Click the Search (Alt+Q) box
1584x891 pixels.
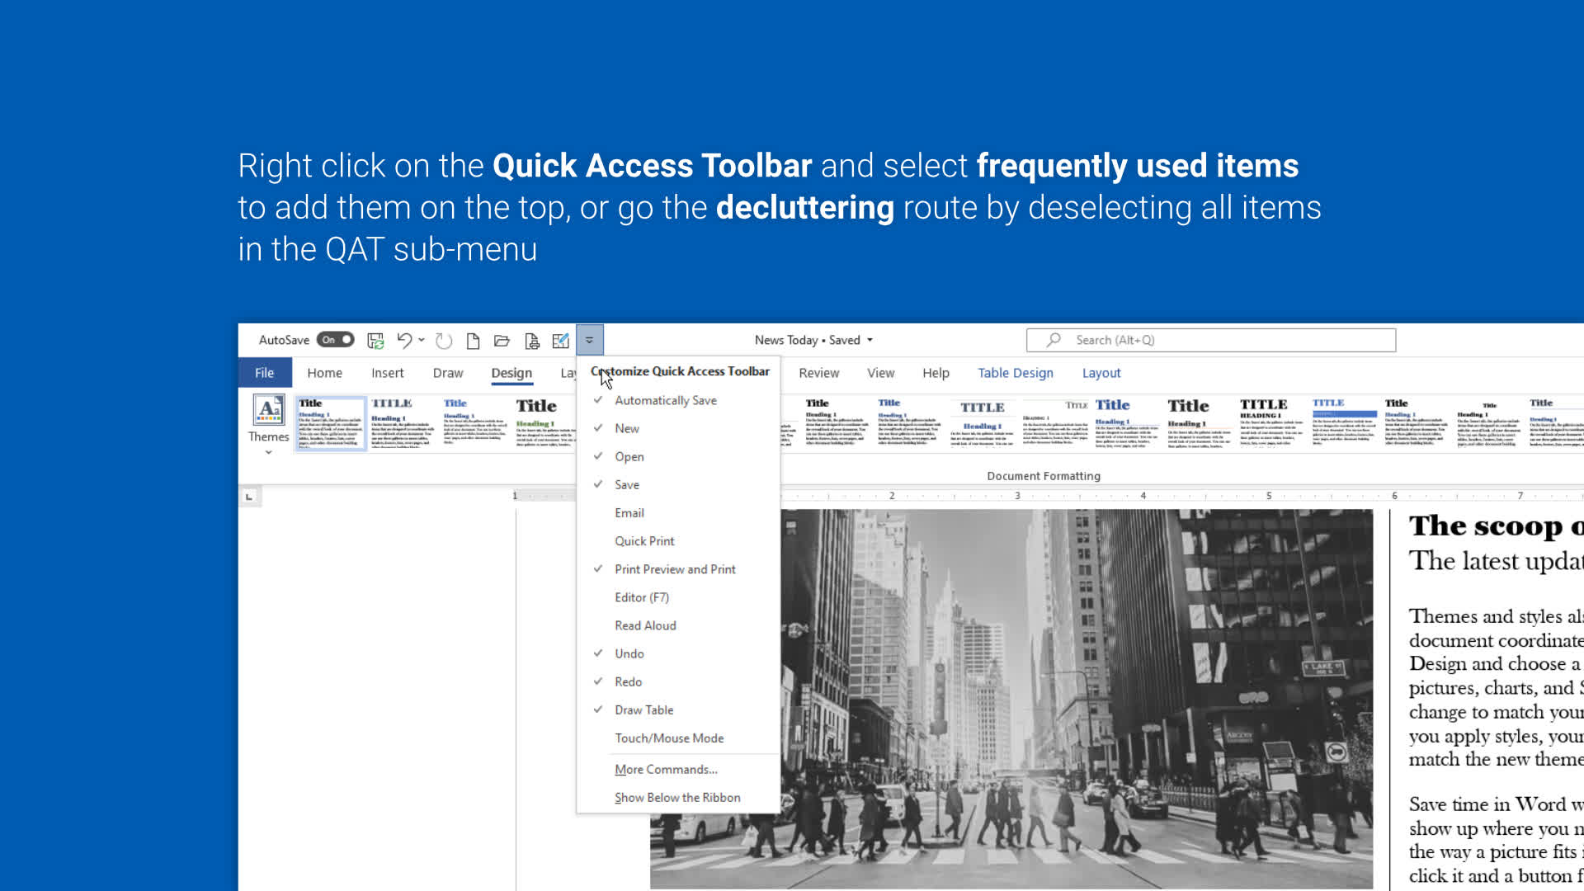pyautogui.click(x=1210, y=340)
